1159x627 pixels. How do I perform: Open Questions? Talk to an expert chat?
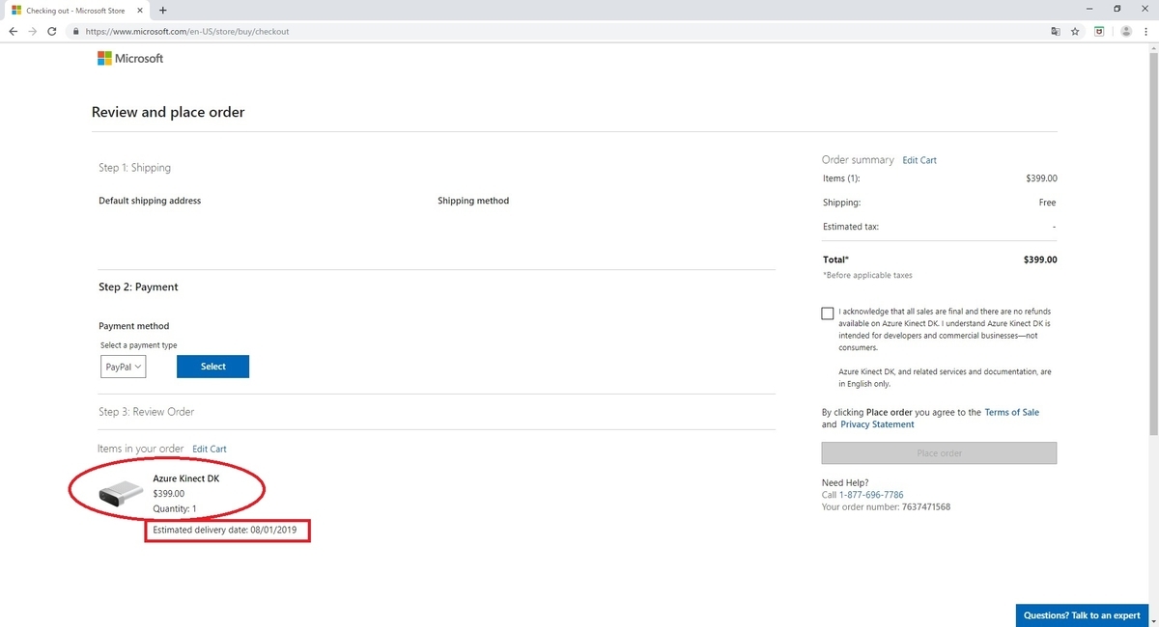(1082, 615)
